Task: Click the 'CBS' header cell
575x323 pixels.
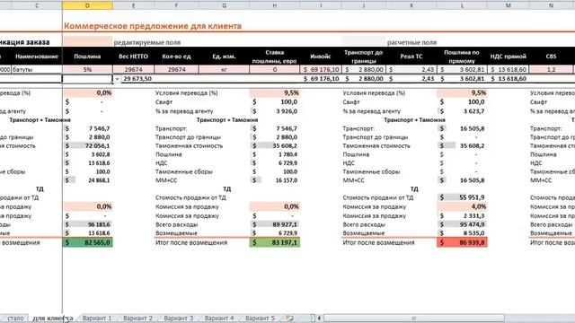Action: point(551,57)
